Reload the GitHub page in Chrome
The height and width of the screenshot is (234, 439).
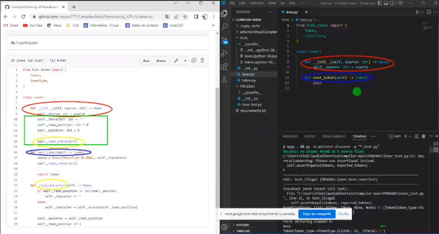coord(23,17)
